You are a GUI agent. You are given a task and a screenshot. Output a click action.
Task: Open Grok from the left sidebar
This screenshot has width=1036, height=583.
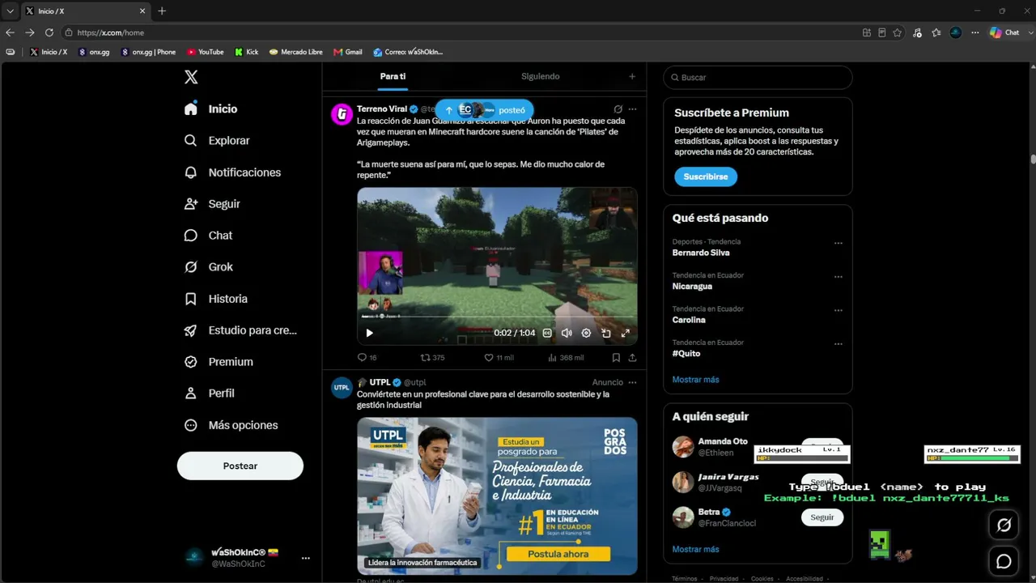tap(208, 267)
